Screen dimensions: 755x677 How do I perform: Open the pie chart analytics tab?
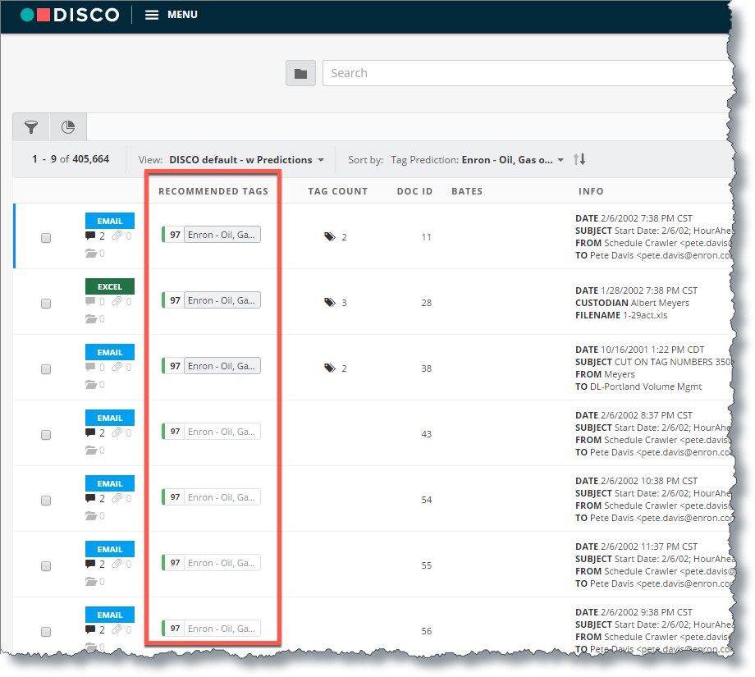click(68, 127)
